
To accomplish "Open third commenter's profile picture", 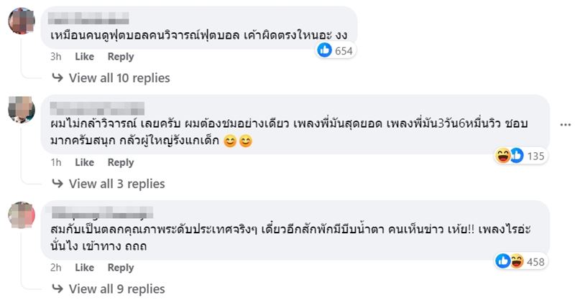I will coord(22,215).
